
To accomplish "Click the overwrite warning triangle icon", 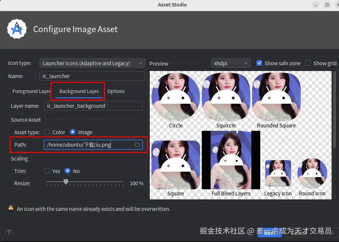I will point(11,208).
